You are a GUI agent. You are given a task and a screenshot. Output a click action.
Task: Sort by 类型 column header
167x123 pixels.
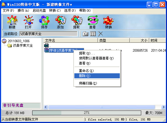(114, 40)
